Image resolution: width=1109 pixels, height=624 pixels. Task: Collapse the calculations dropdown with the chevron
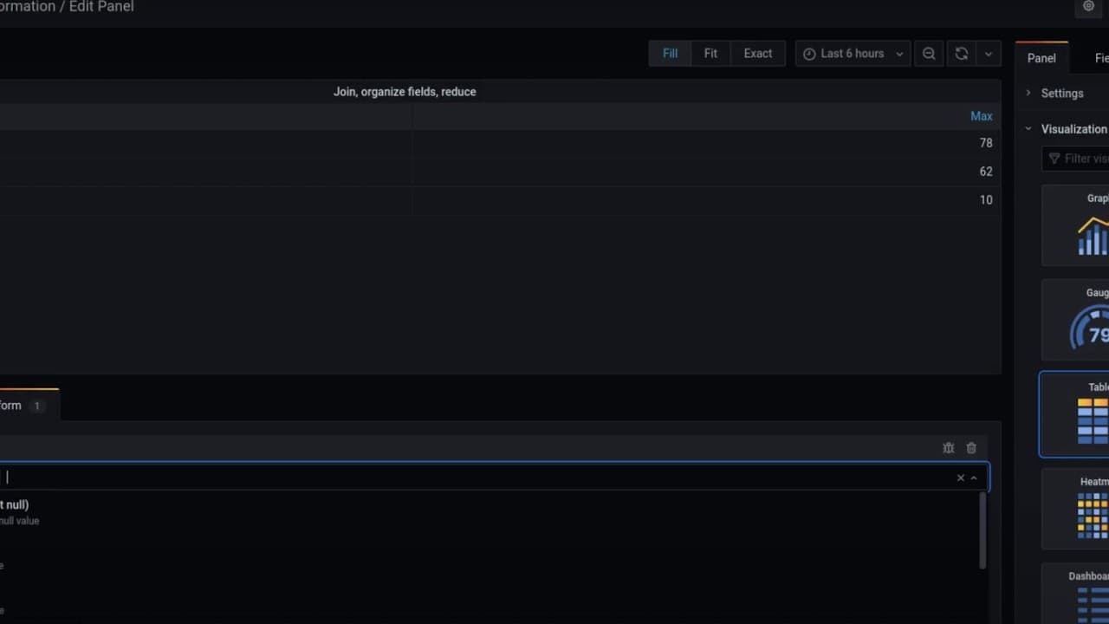(x=974, y=478)
